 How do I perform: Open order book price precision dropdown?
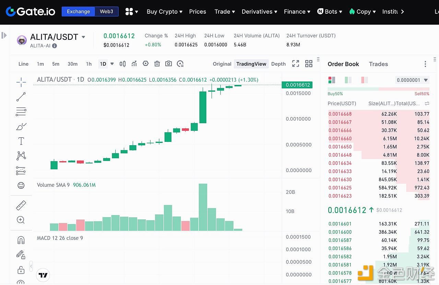click(412, 80)
